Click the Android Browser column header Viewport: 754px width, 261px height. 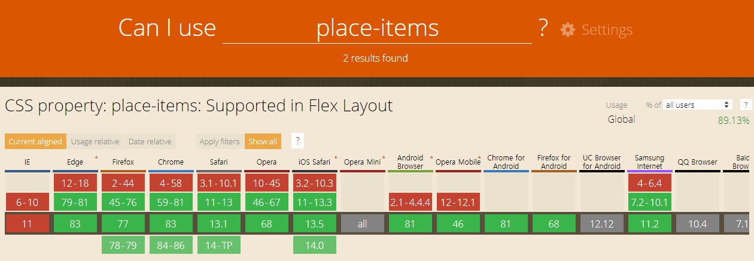tap(410, 162)
